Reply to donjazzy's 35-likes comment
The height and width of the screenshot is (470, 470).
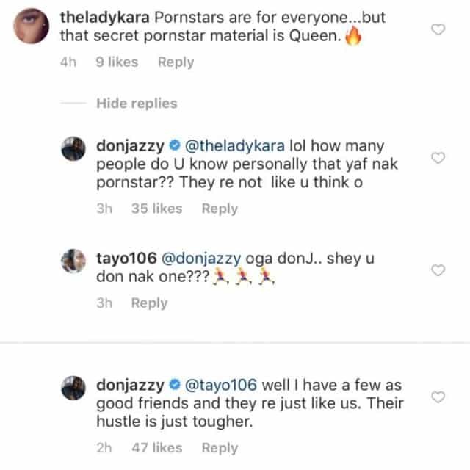click(x=220, y=209)
